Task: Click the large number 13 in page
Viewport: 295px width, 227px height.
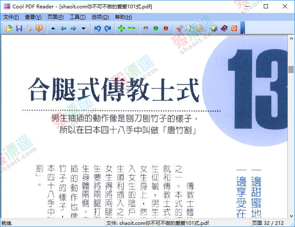Action: point(257,89)
